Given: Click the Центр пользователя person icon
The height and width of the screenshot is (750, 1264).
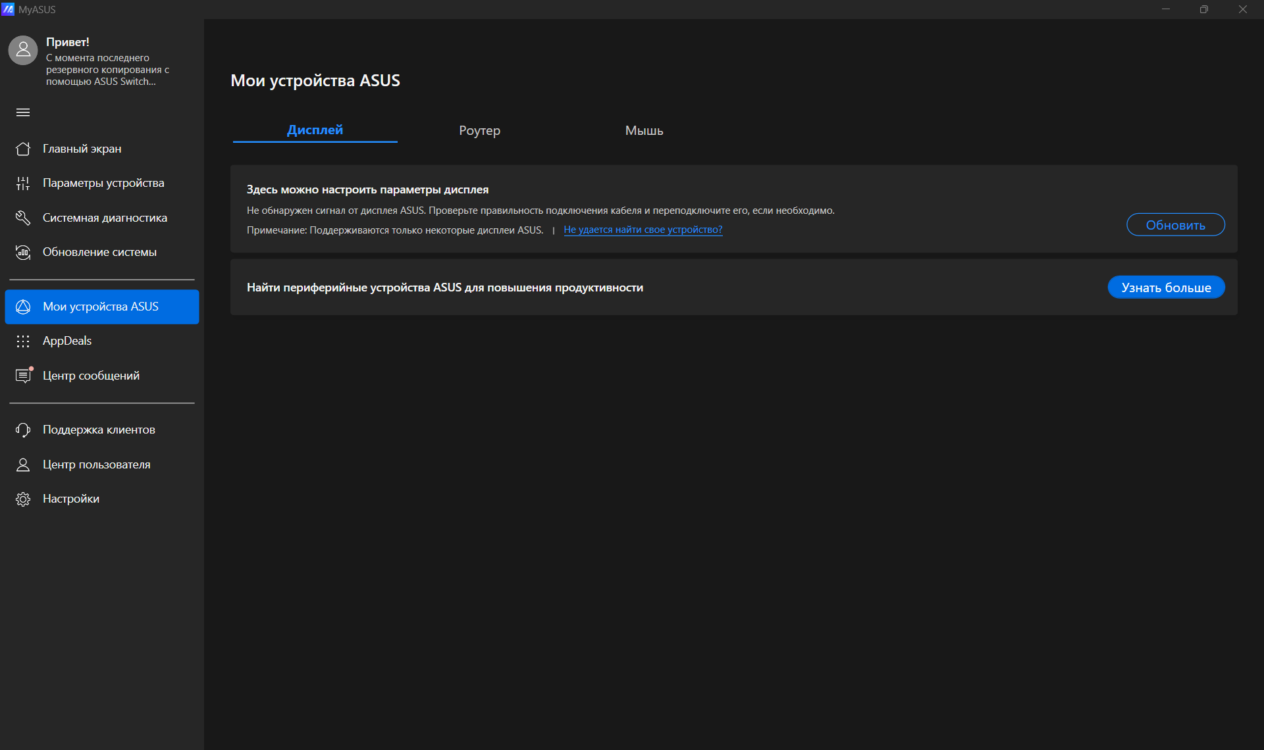Looking at the screenshot, I should [23, 464].
